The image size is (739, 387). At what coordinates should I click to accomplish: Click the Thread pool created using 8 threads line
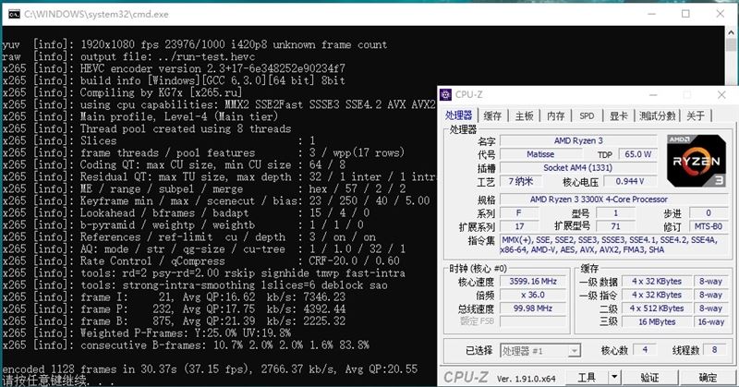(x=147, y=128)
